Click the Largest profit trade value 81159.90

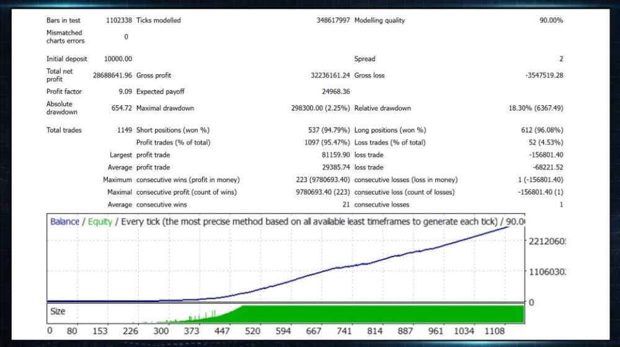(x=335, y=155)
